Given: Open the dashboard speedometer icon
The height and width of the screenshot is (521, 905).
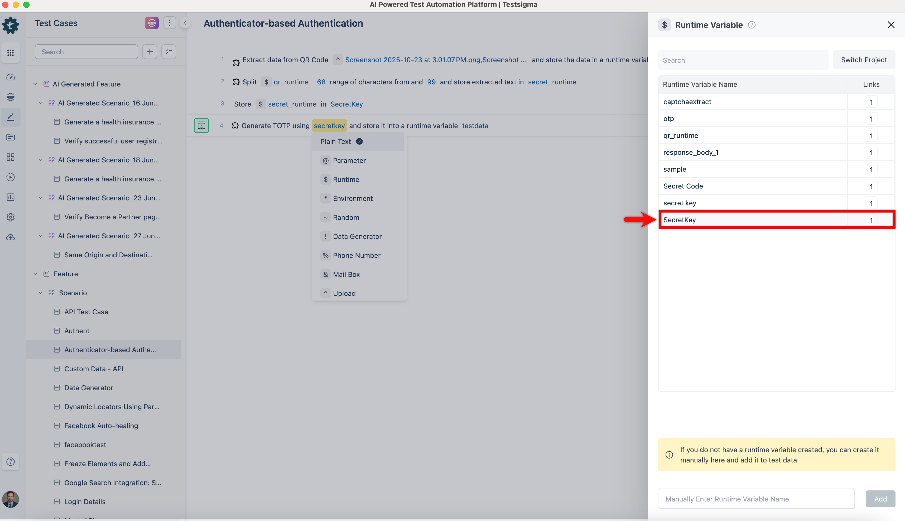Looking at the screenshot, I should point(10,77).
